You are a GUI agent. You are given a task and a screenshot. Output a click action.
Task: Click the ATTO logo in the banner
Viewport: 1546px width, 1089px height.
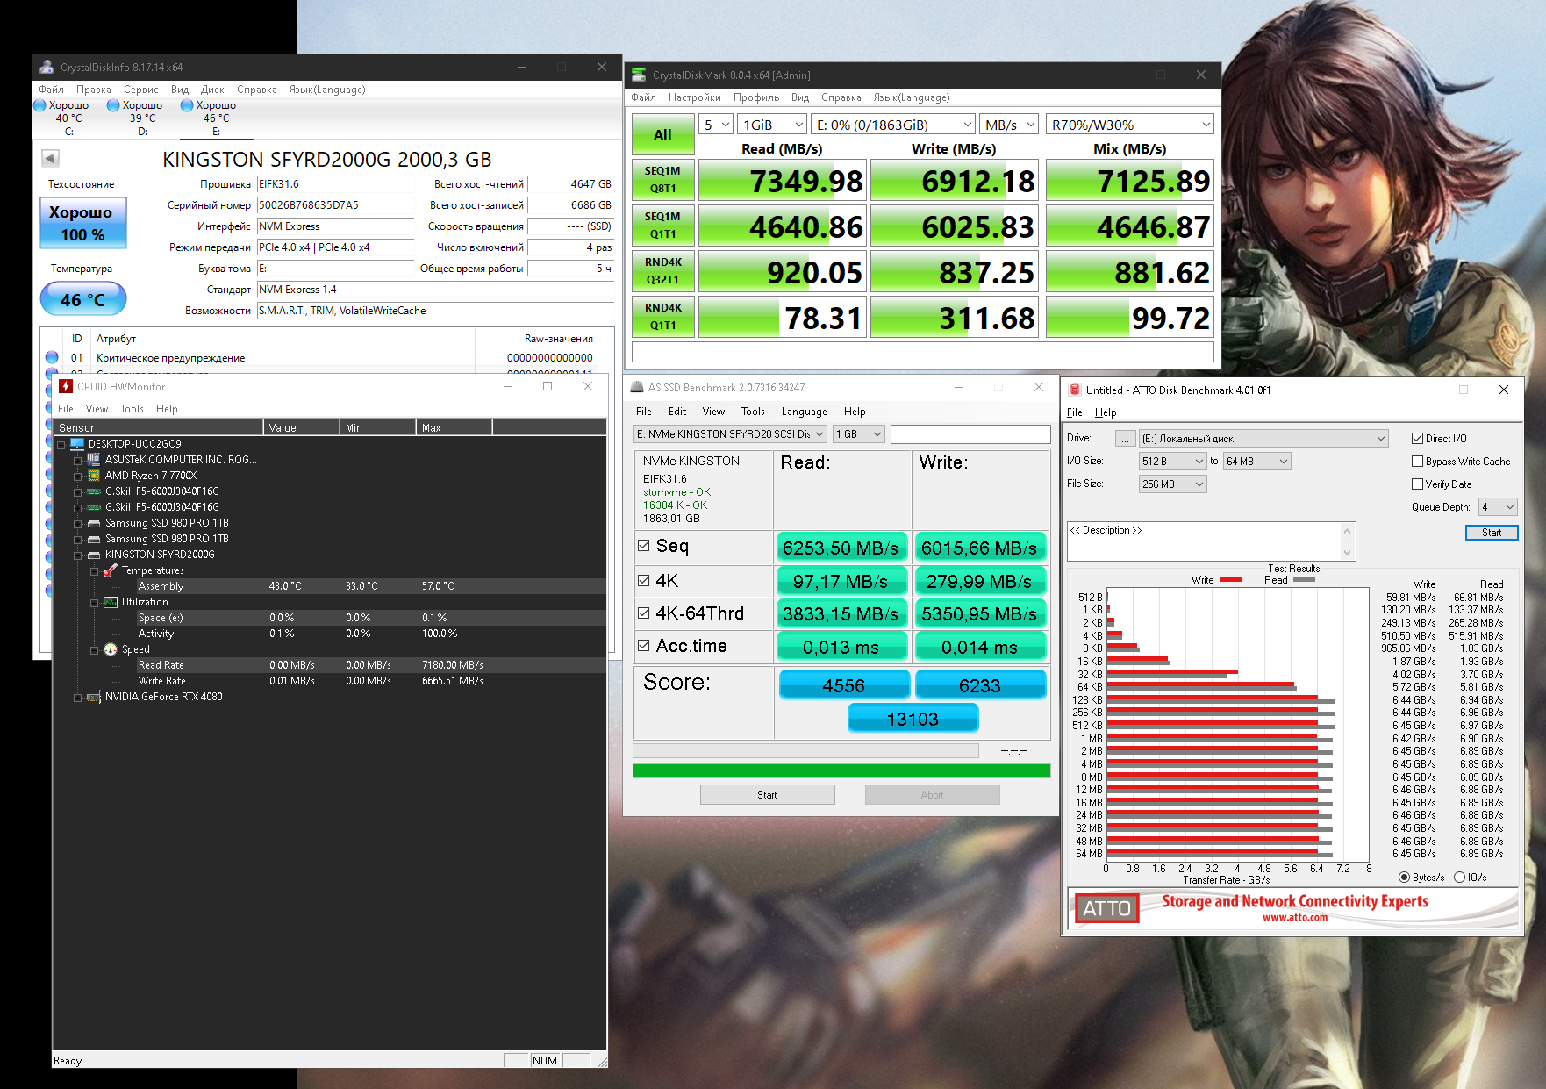point(1107,908)
